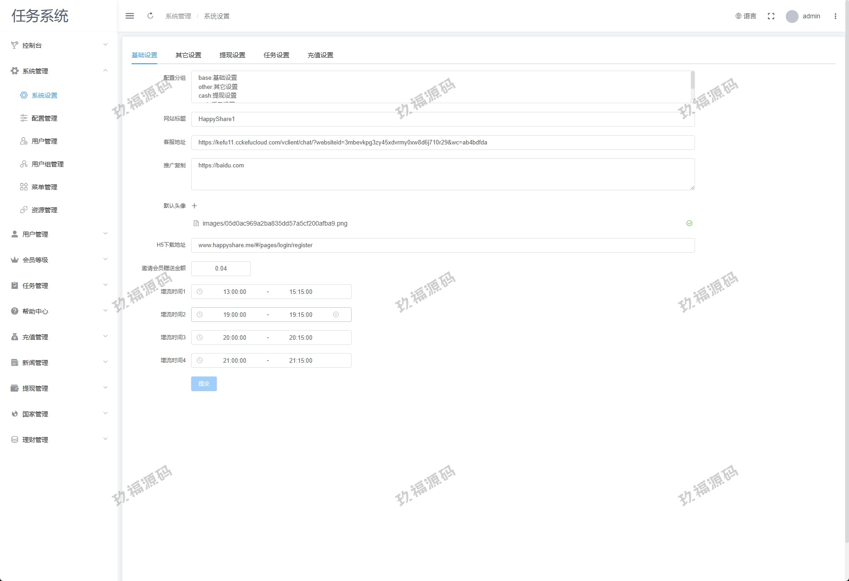Clear the 增流时间2 time range
This screenshot has height=581, width=849.
tap(336, 315)
